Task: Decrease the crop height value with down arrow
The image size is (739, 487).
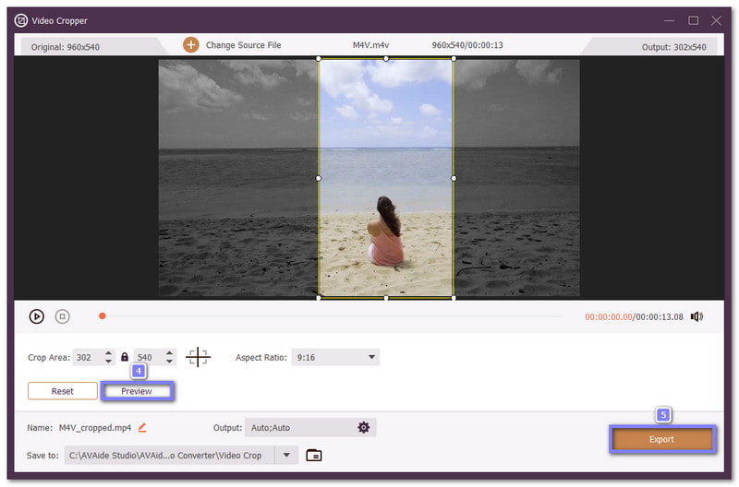Action: point(168,362)
